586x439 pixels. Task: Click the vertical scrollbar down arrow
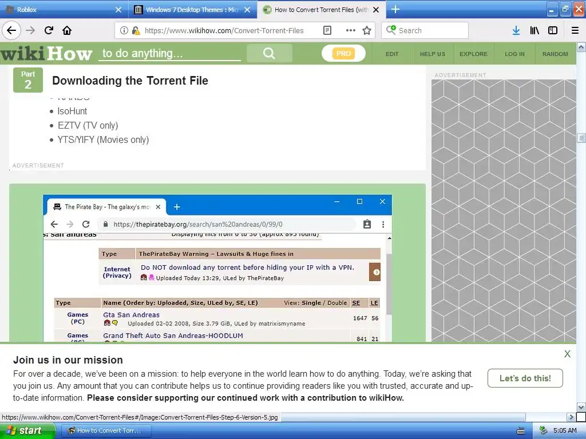click(581, 407)
